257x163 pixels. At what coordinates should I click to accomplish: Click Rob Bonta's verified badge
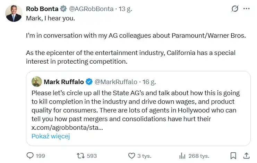(x=62, y=9)
